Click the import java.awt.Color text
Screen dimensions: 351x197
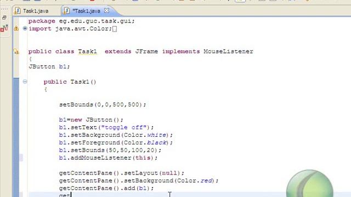[70, 28]
